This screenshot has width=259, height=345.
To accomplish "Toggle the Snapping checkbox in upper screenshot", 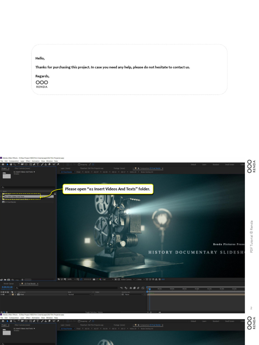I will 79,164.
